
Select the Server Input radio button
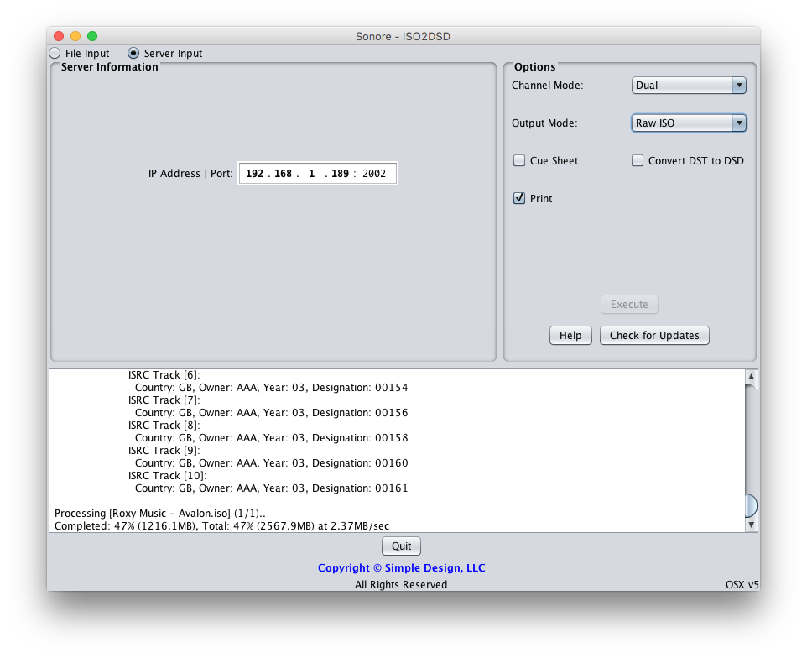[133, 53]
